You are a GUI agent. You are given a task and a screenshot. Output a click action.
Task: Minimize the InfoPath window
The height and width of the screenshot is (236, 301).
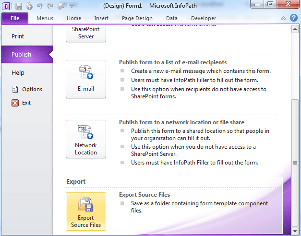[x=257, y=4]
